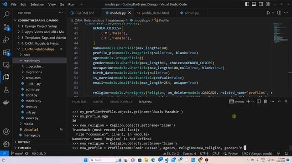Open the File menu
Image resolution: width=292 pixels, height=164 pixels.
coord(14,4)
